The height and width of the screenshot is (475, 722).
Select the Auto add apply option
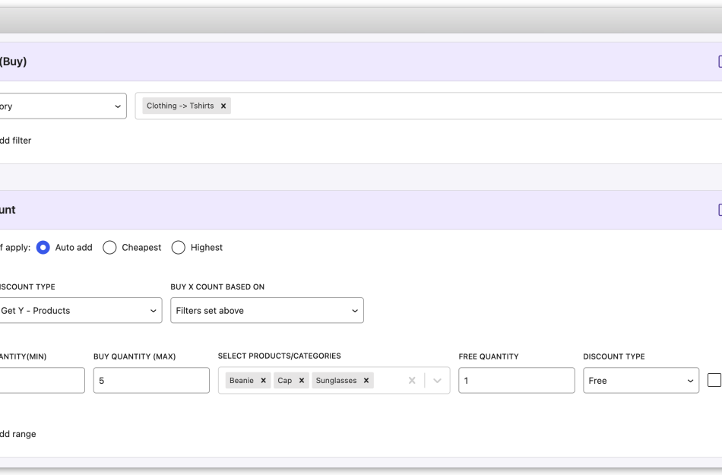[43, 247]
